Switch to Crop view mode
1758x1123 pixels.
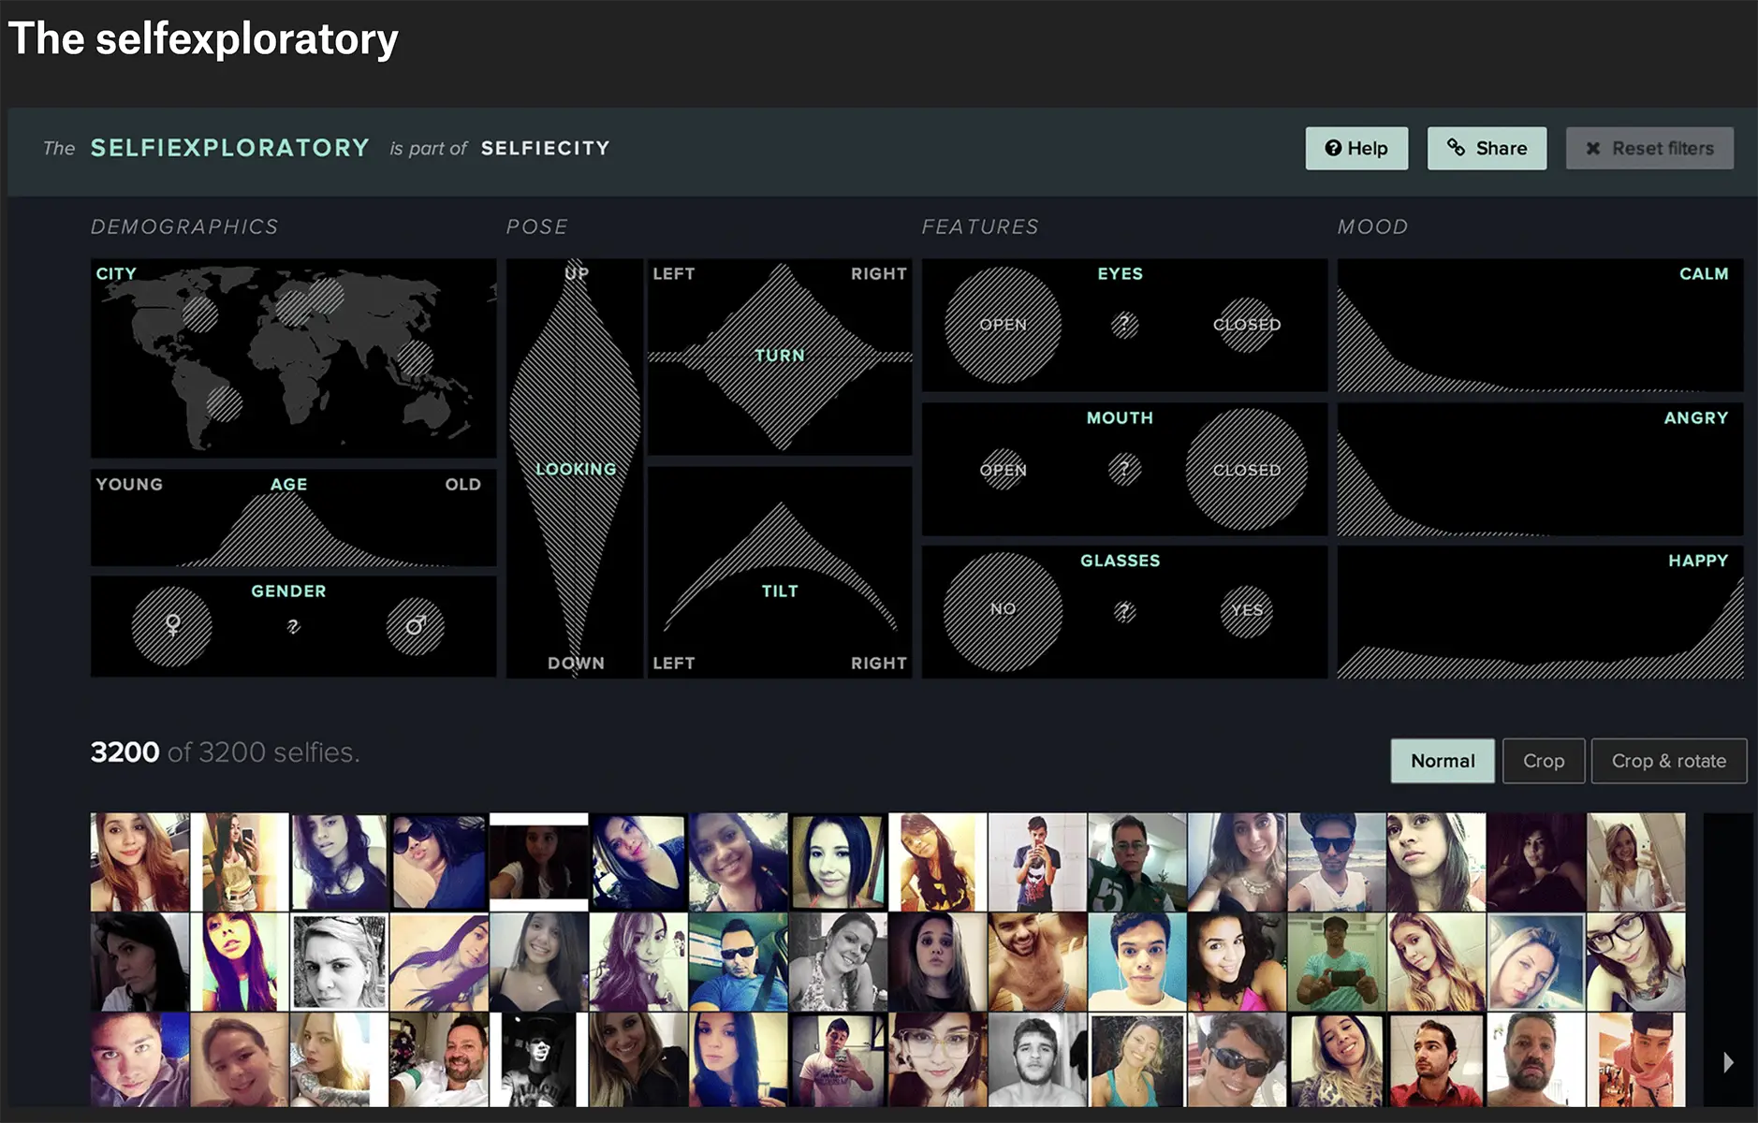(1543, 761)
